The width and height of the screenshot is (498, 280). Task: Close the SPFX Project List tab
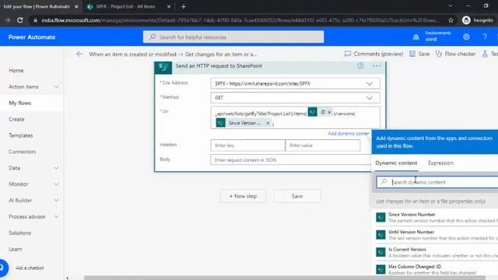click(169, 7)
